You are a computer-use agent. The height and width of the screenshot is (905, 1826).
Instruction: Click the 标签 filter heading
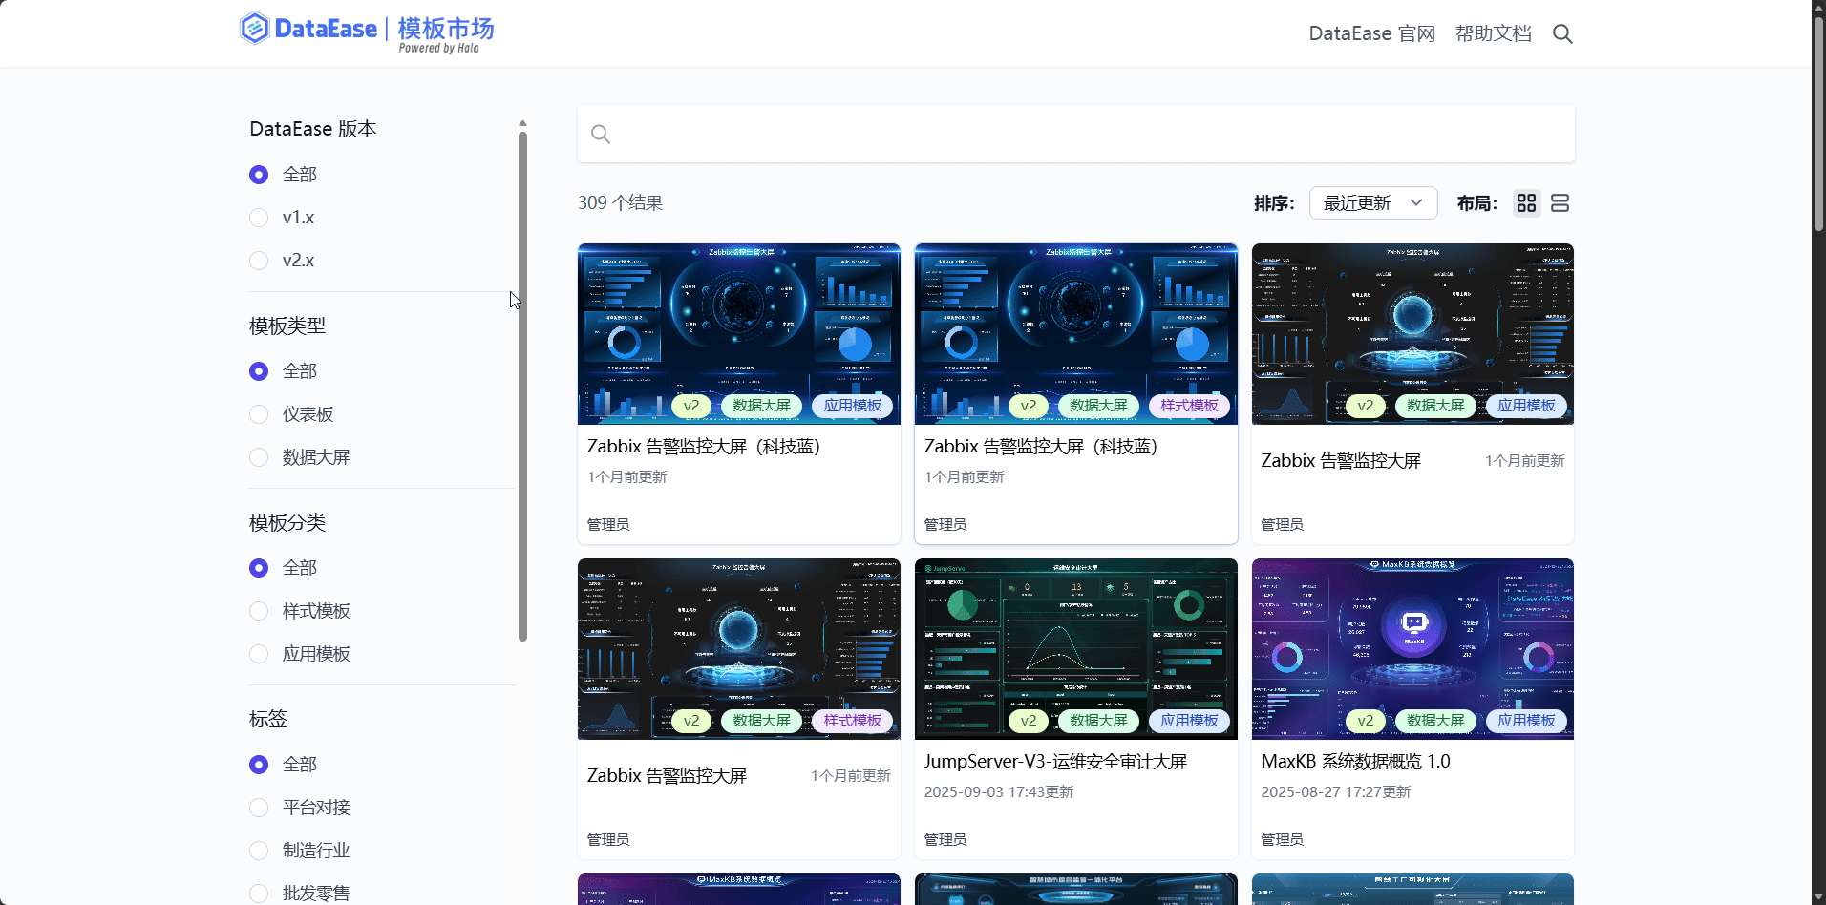tap(268, 720)
